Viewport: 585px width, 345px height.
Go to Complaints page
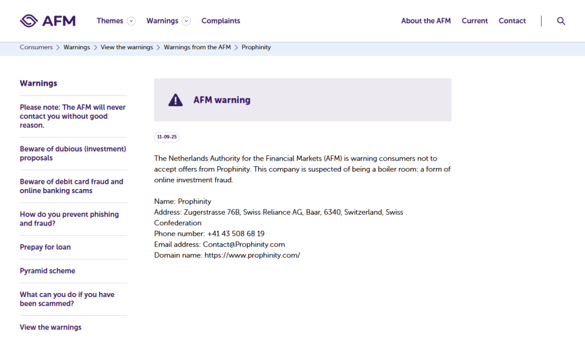click(x=221, y=21)
